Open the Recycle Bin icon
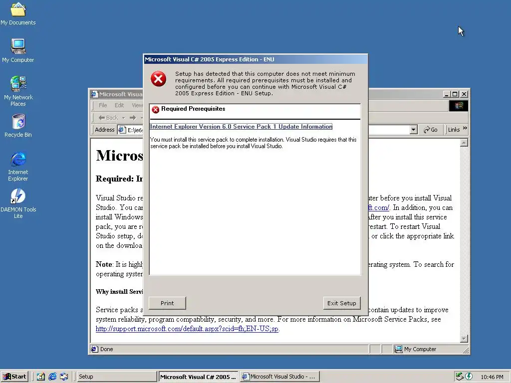 (18, 126)
